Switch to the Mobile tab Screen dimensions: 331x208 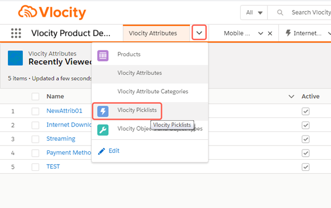coord(237,33)
